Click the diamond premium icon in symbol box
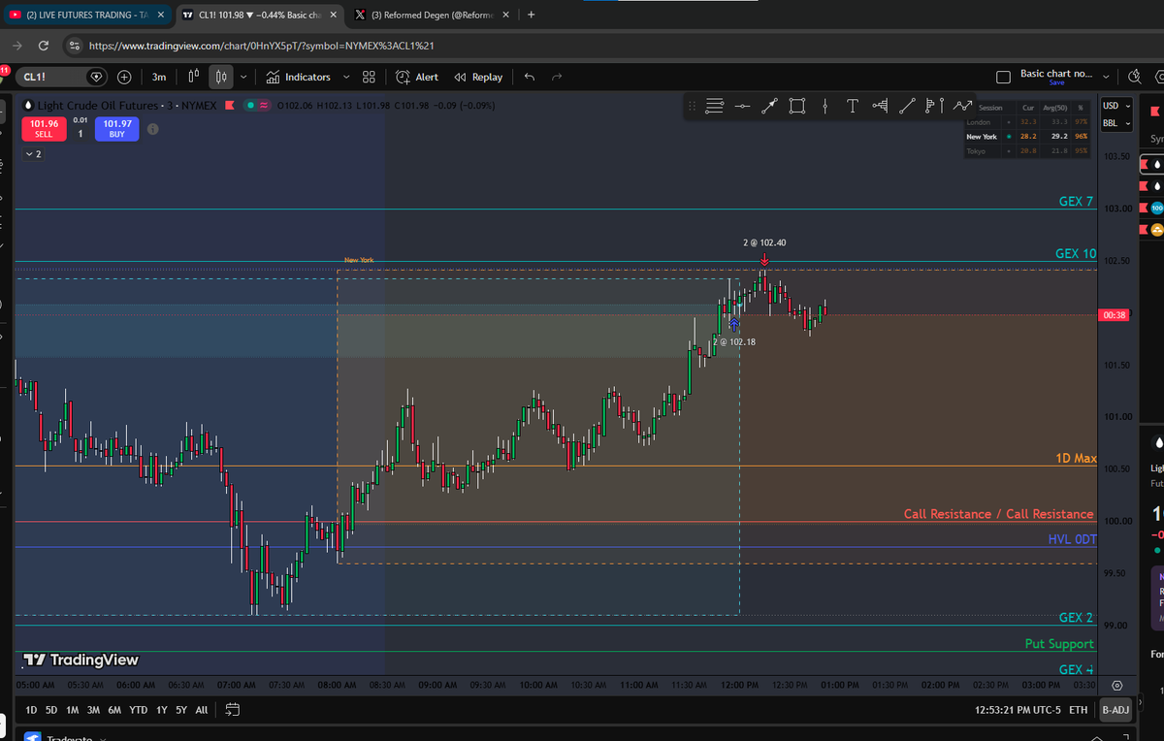 (96, 77)
